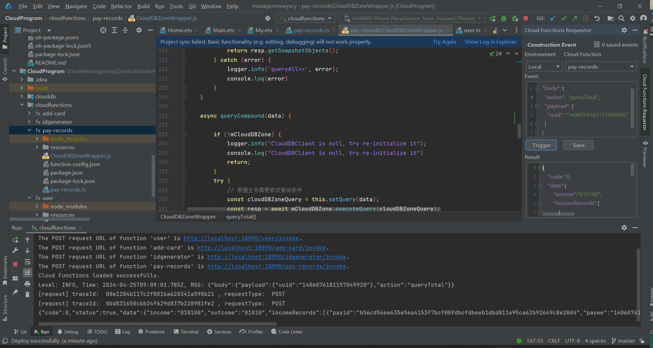Toggle pin tab in Run tool window
Screen dimensions: 653x348
tap(15, 292)
